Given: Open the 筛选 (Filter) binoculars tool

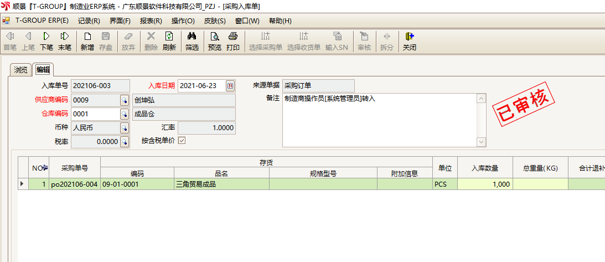Looking at the screenshot, I should (x=192, y=41).
